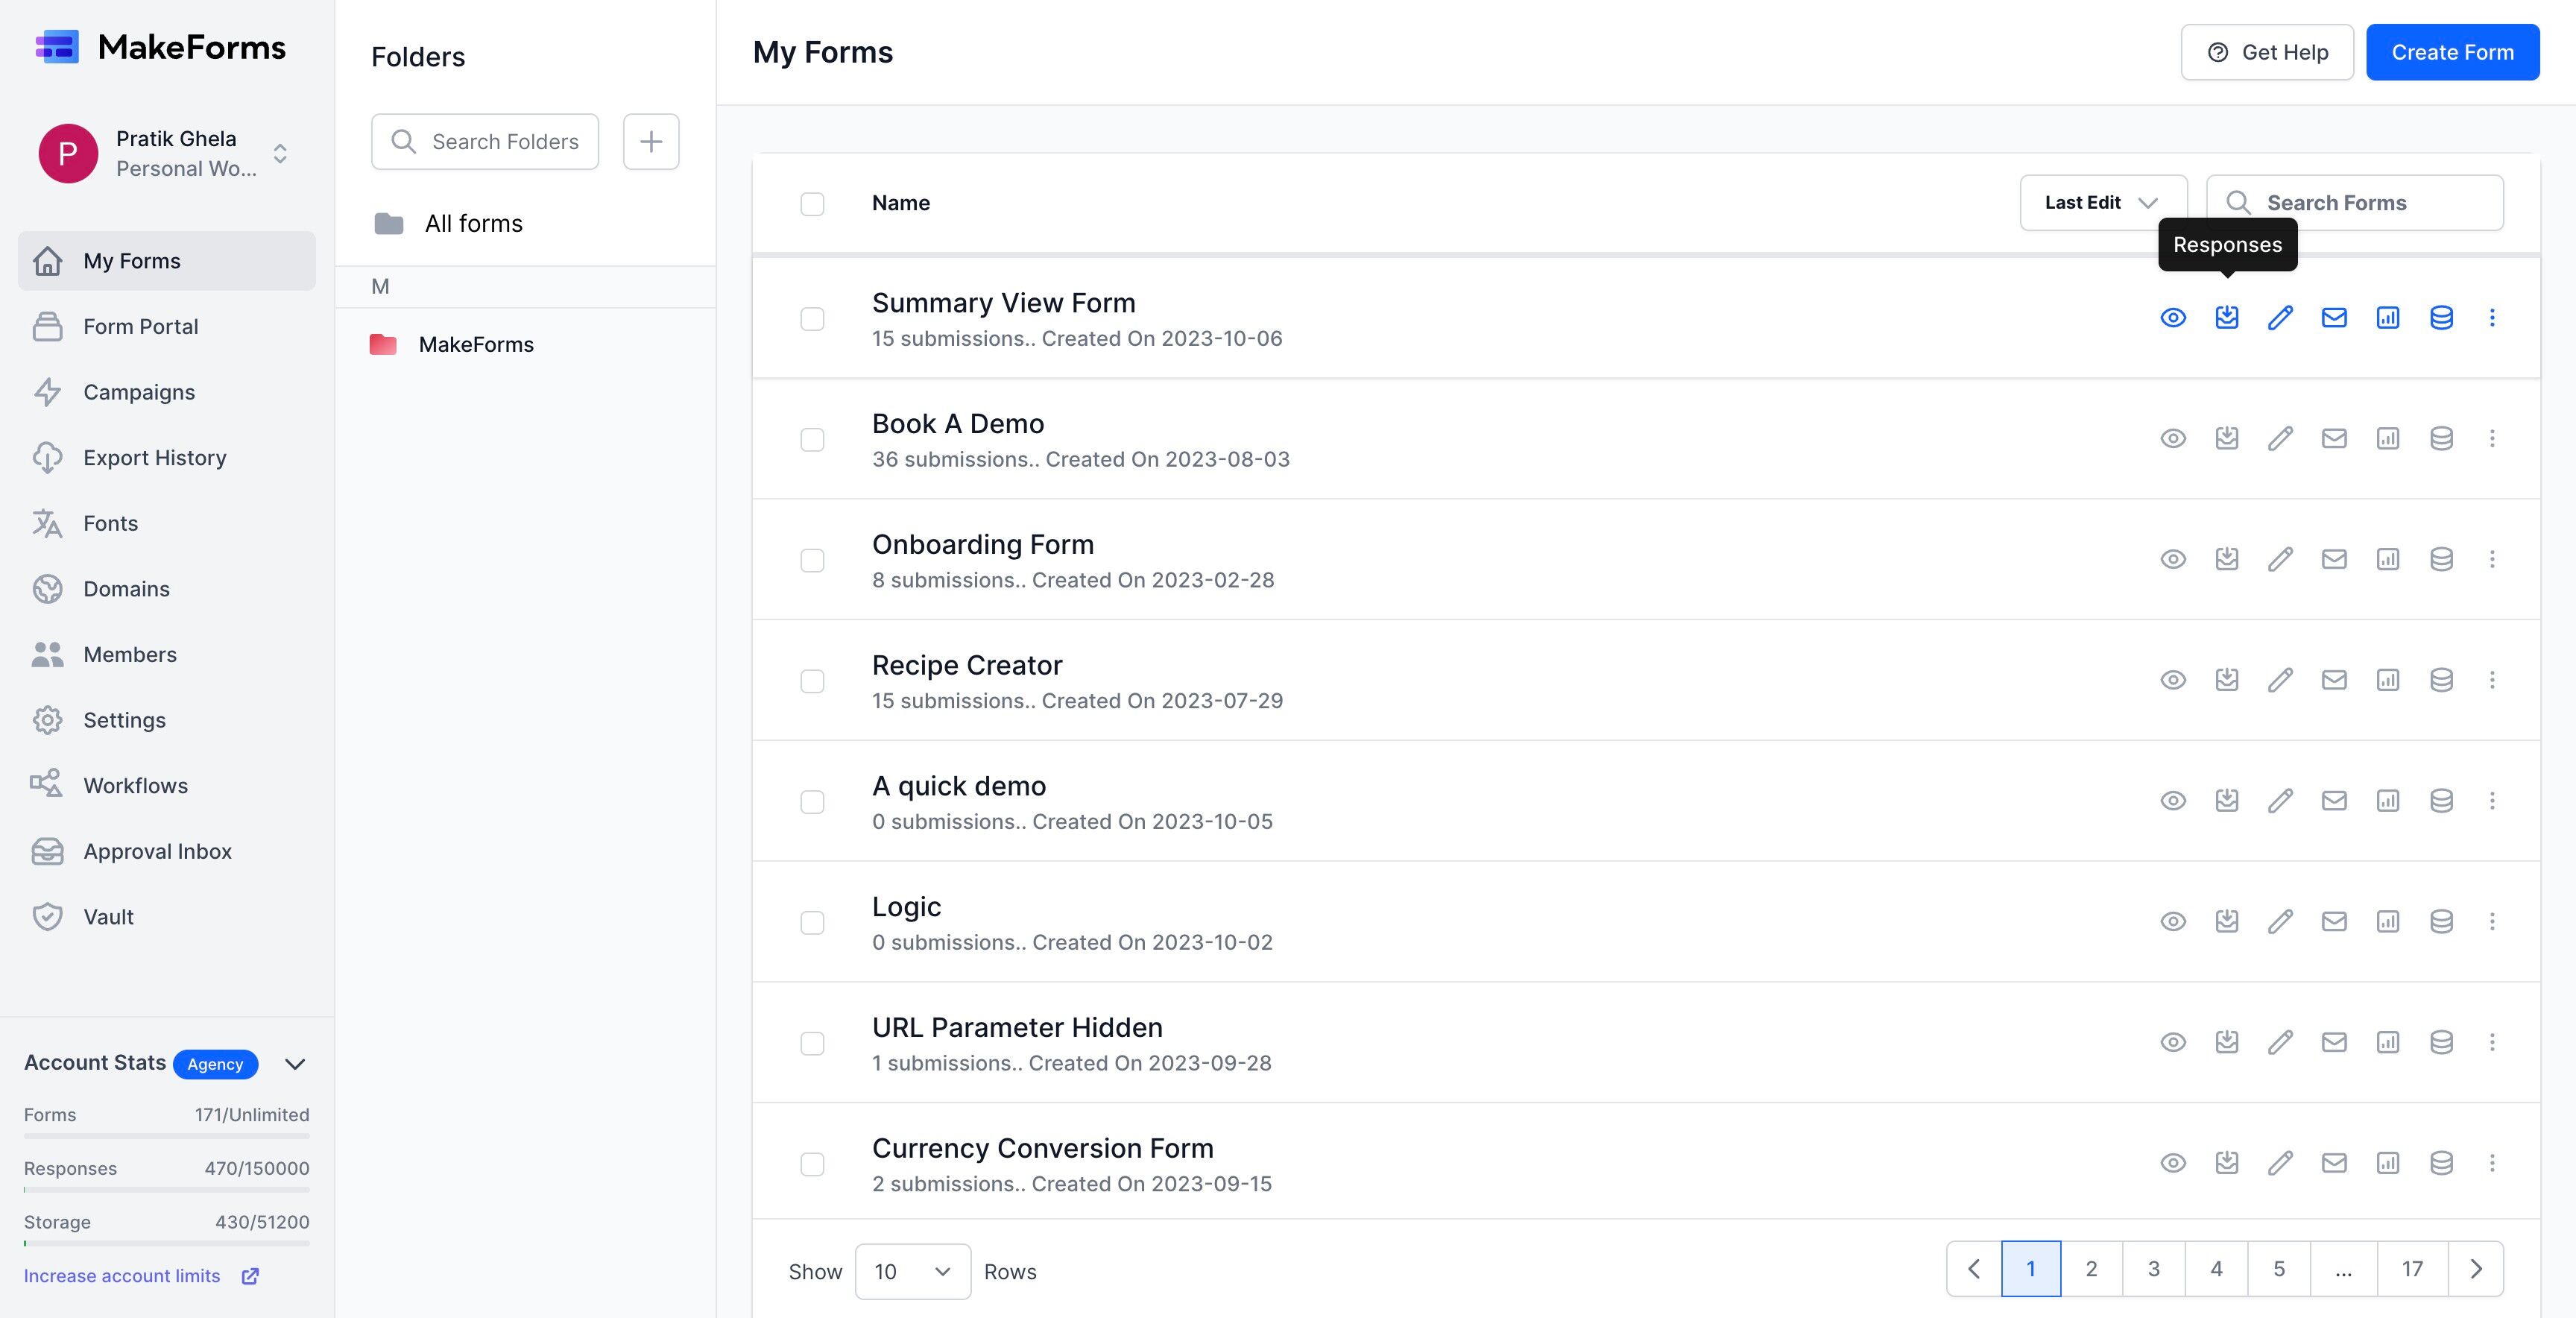
Task: Open more options for Summary View Form
Action: click(2492, 318)
